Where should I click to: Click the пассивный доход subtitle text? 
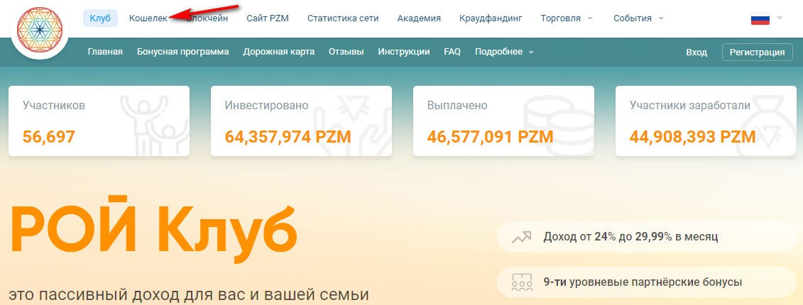pos(189,296)
